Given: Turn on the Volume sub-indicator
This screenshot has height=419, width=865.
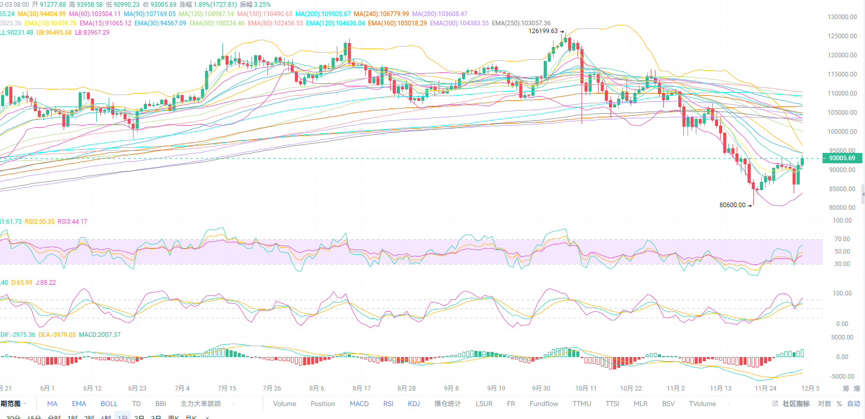Looking at the screenshot, I should click(285, 404).
